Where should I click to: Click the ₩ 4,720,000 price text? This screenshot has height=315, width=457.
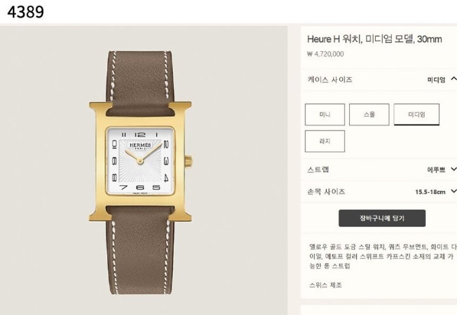[x=326, y=54]
